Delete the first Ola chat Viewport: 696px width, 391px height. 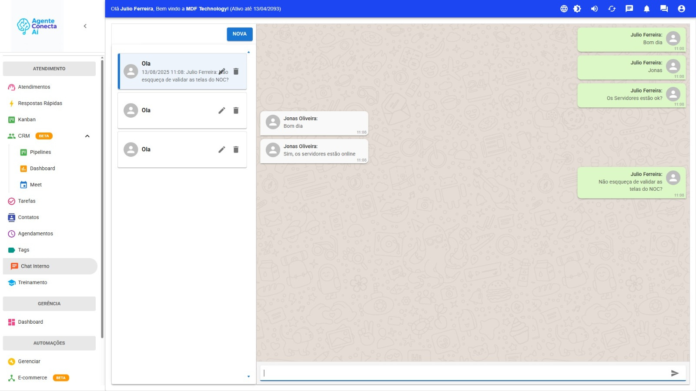[x=236, y=71]
